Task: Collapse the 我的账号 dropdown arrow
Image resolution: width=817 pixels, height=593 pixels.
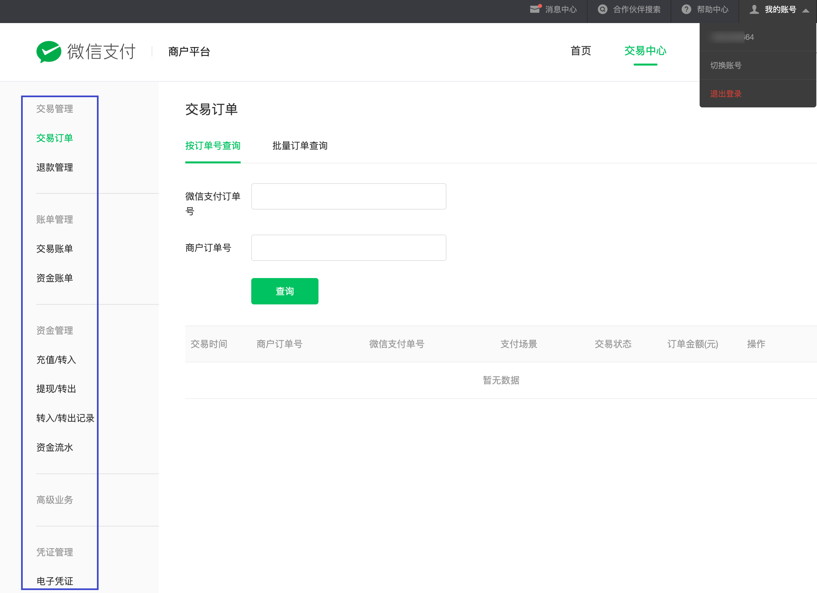Action: (x=806, y=11)
